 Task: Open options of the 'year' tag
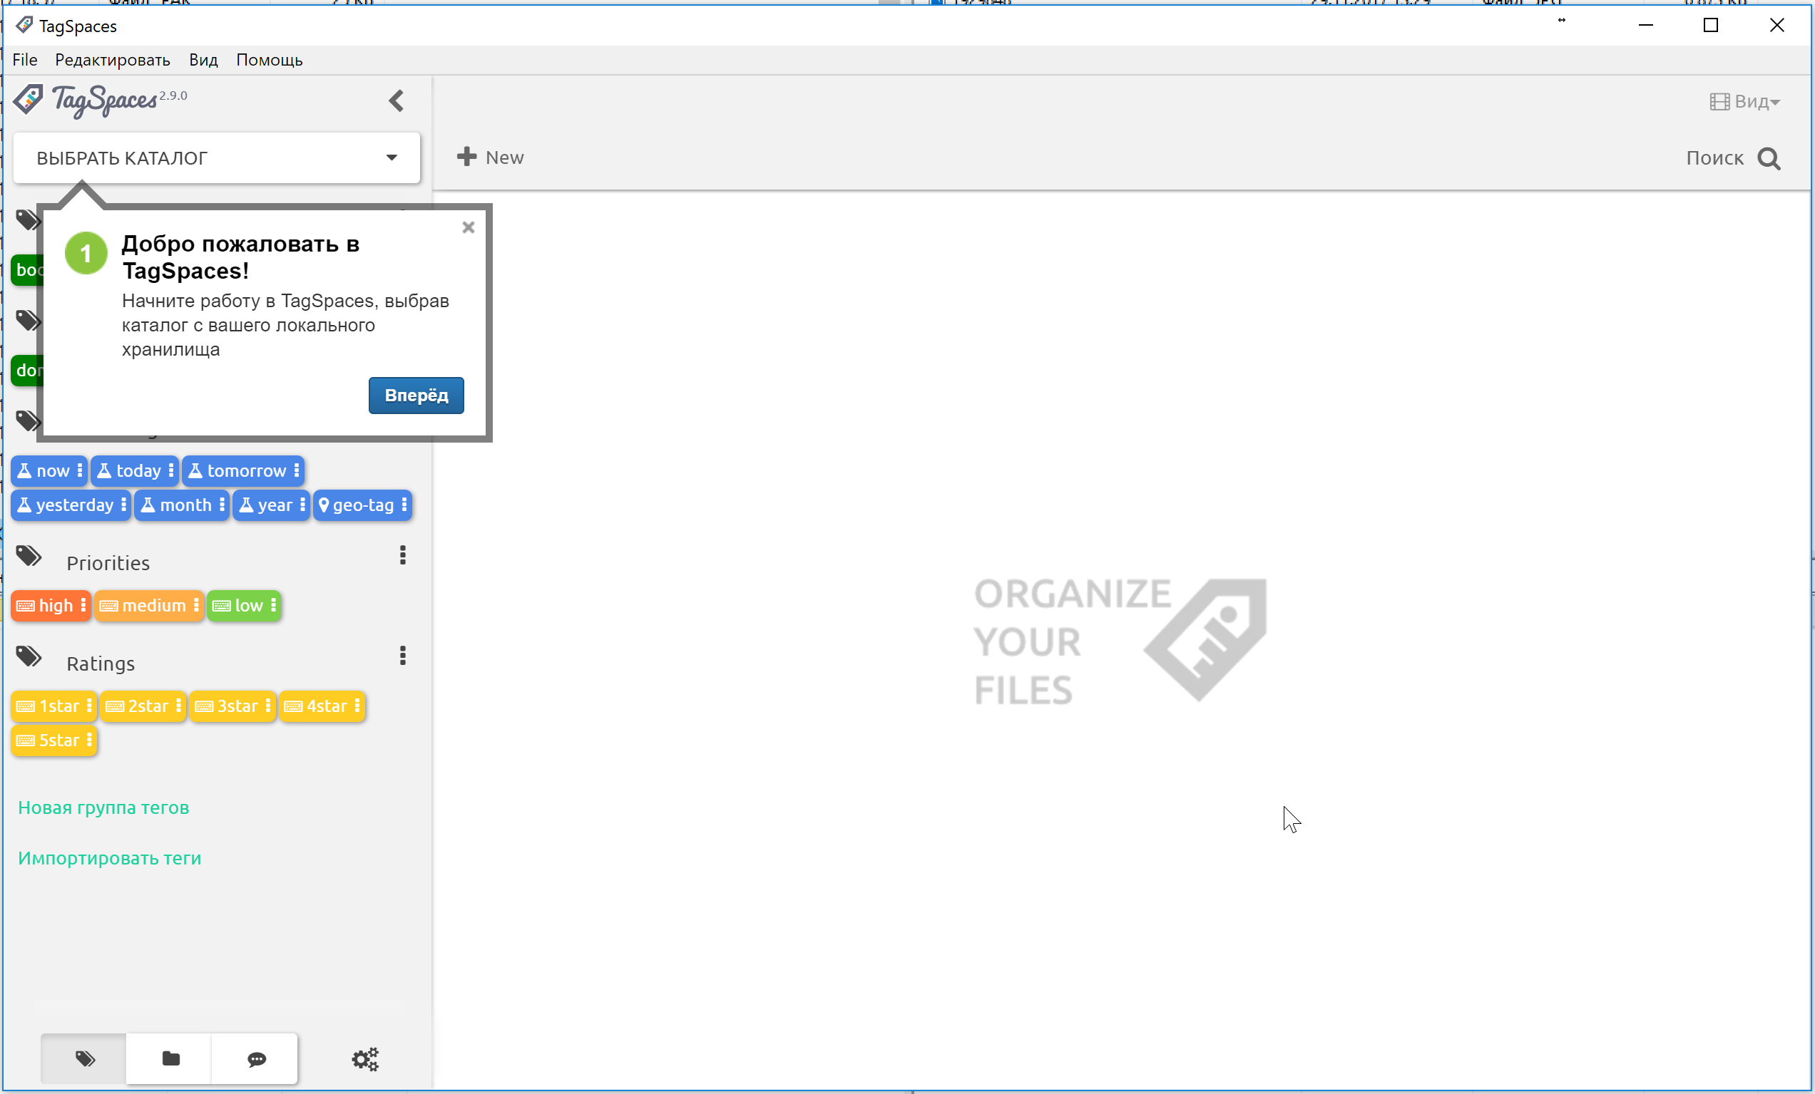(x=303, y=505)
